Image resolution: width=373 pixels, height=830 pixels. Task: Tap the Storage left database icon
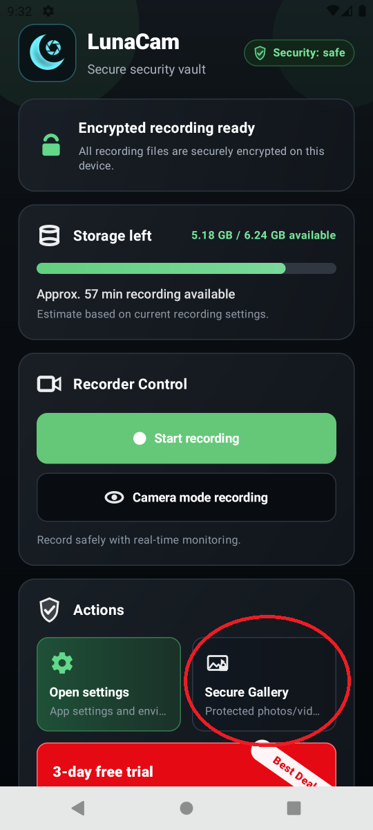[49, 236]
